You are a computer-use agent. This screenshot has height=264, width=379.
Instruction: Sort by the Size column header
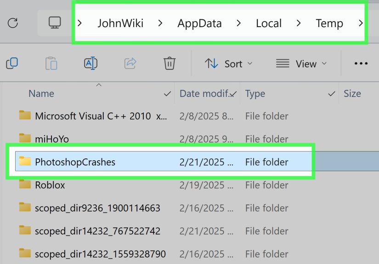(x=352, y=94)
